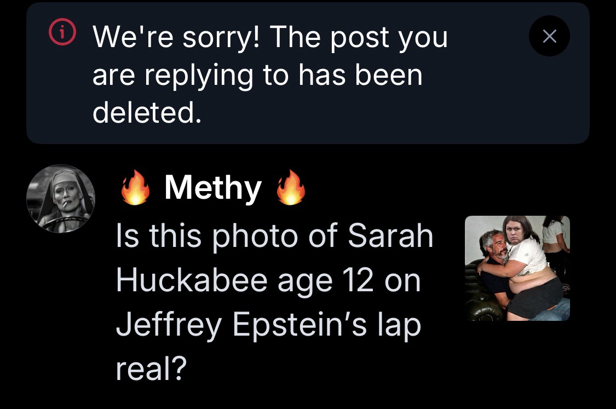
Task: Click the "Huckabee age 12 on" text line
Action: pyautogui.click(x=267, y=280)
